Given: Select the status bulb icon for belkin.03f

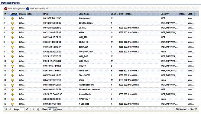Looking at the screenshot, I should (x=12, y=47).
